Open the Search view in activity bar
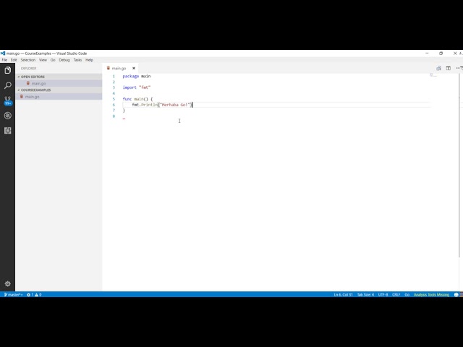463x347 pixels. [x=8, y=85]
